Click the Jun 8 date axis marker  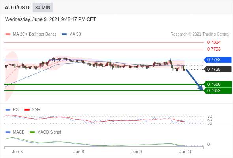click(x=79, y=152)
